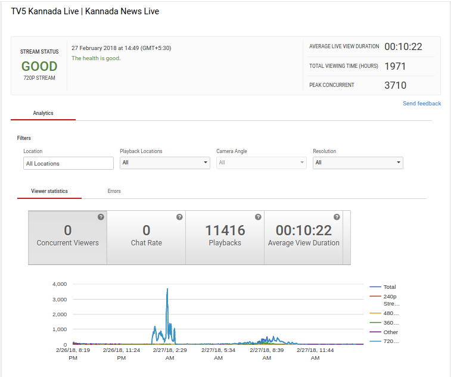Image resolution: width=451 pixels, height=377 pixels.
Task: Switch to the Errors tab
Action: (114, 191)
